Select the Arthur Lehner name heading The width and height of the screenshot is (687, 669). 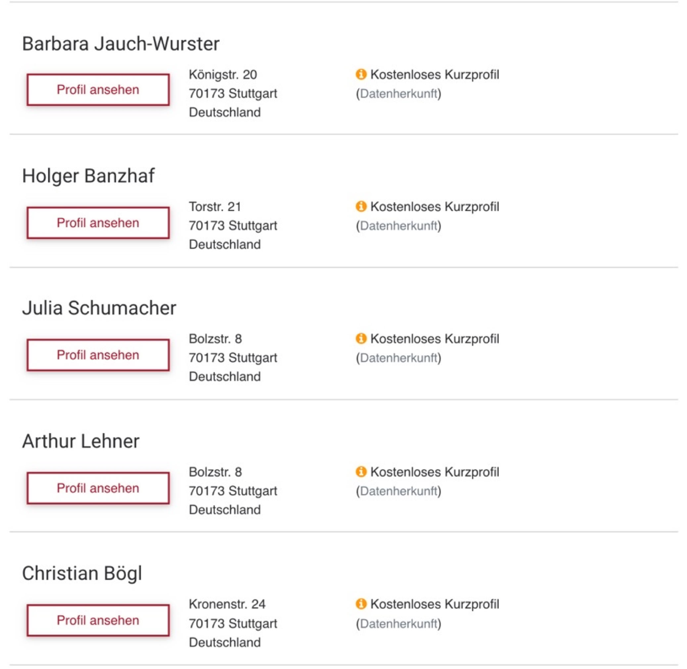81,441
